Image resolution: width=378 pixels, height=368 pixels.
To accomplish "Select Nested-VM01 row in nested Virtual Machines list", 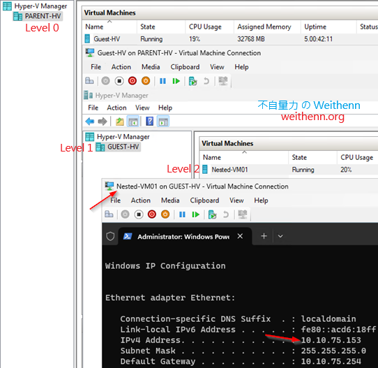I will (x=289, y=170).
